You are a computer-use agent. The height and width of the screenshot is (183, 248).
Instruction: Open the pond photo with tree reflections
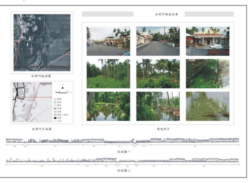108,106
